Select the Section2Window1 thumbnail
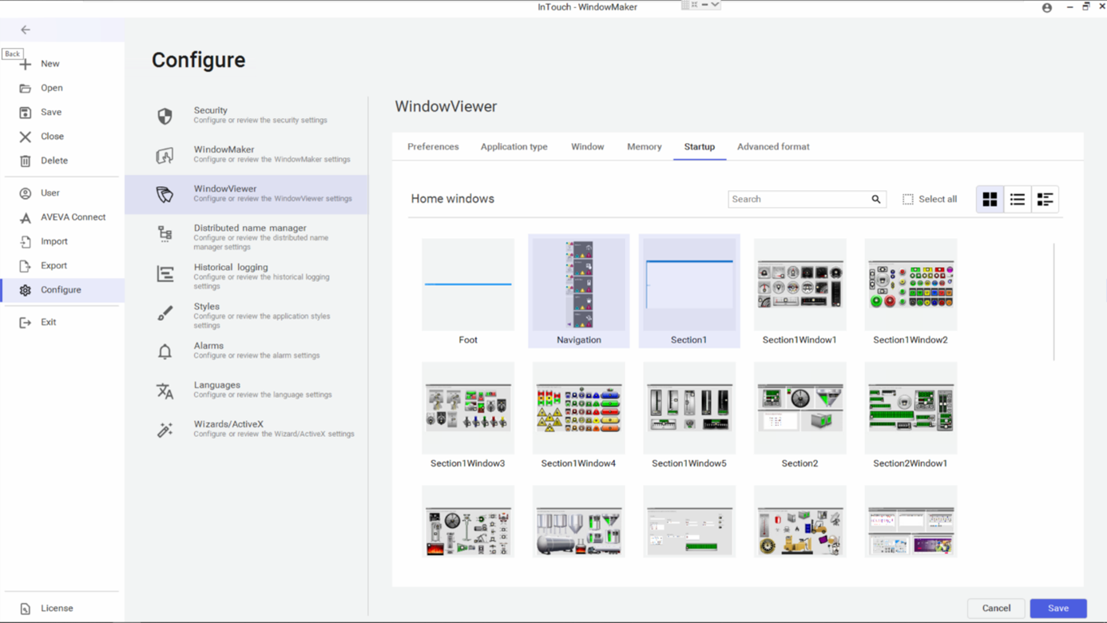Screen dimensions: 1107x623 point(911,415)
